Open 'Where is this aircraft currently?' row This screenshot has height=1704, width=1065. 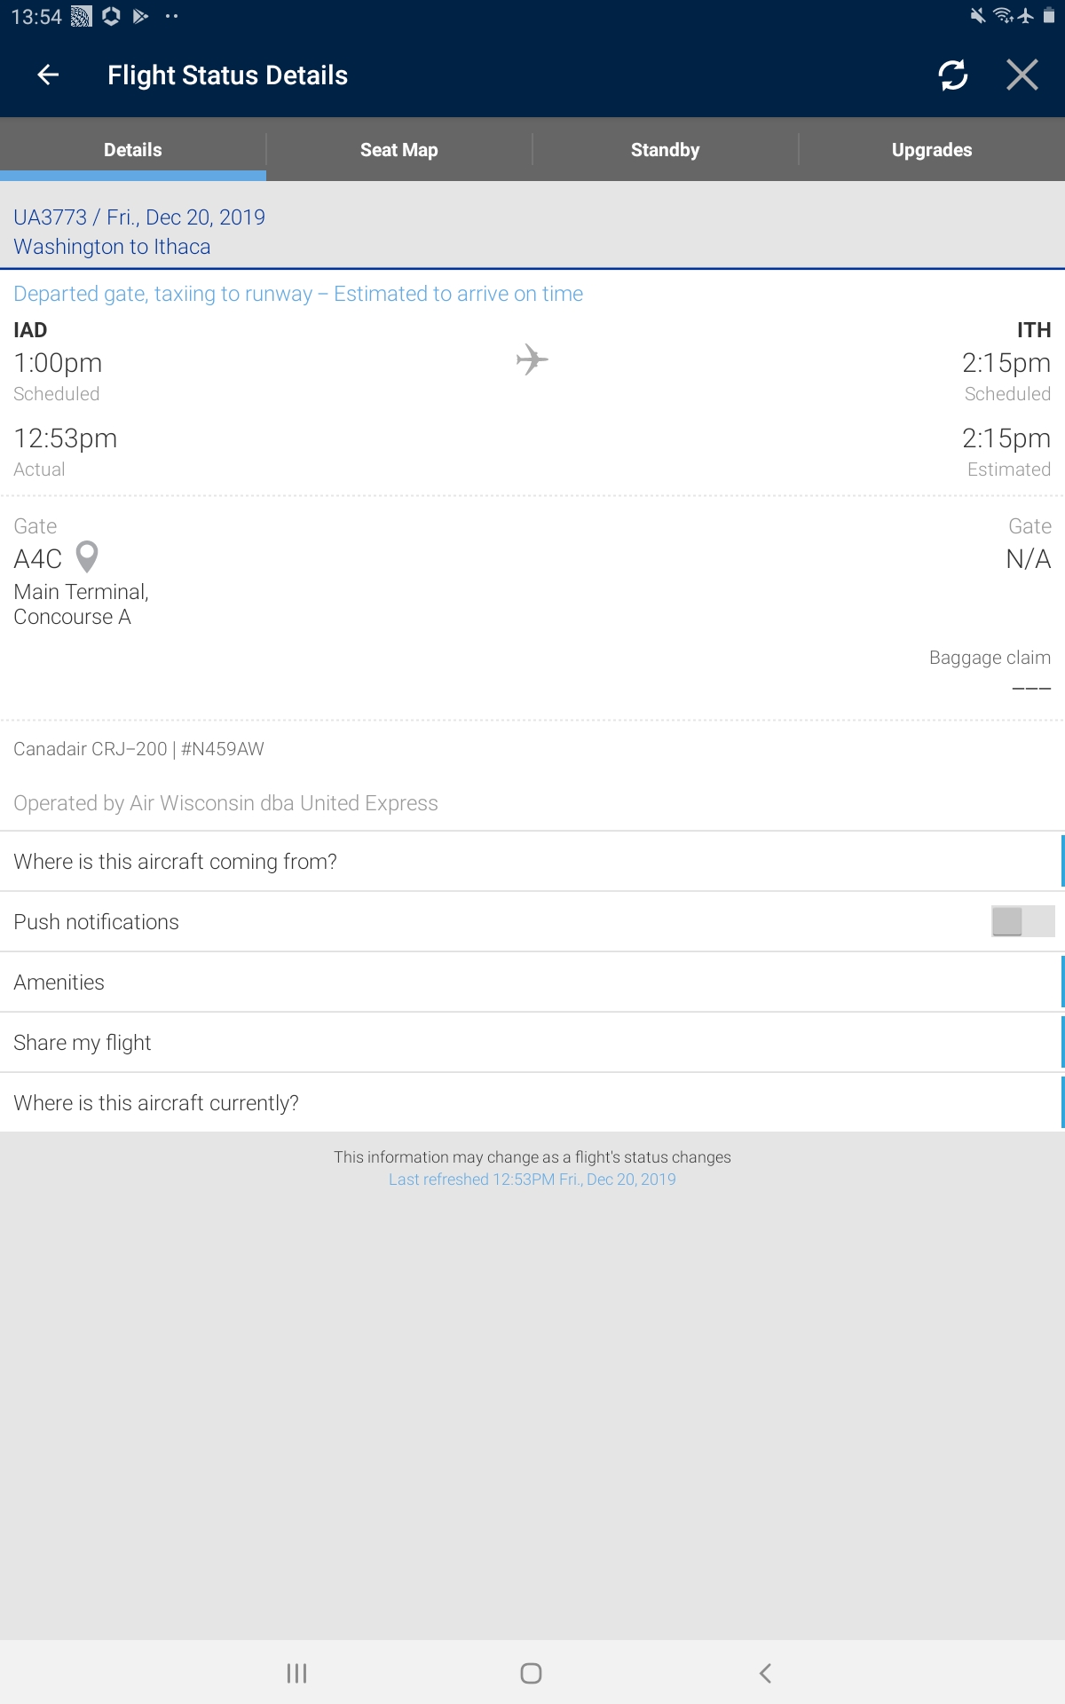click(x=531, y=1103)
